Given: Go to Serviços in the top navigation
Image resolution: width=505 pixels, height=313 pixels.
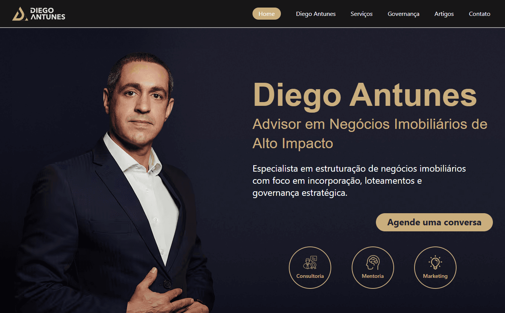Looking at the screenshot, I should [362, 14].
